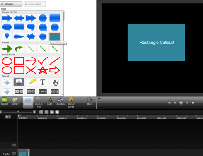Pick the thought cloud bubble callout

[x=31, y=27]
